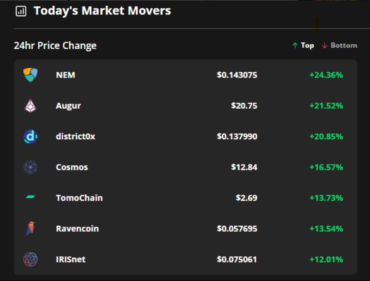Click the Cosmos coin logo icon

tap(30, 167)
